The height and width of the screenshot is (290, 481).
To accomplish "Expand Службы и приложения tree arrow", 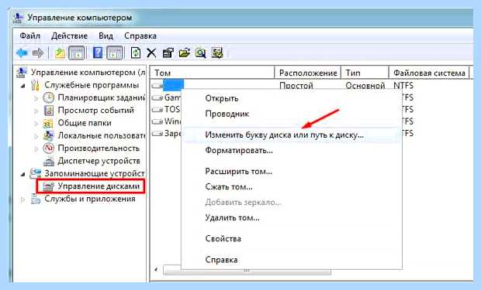I will (x=22, y=200).
